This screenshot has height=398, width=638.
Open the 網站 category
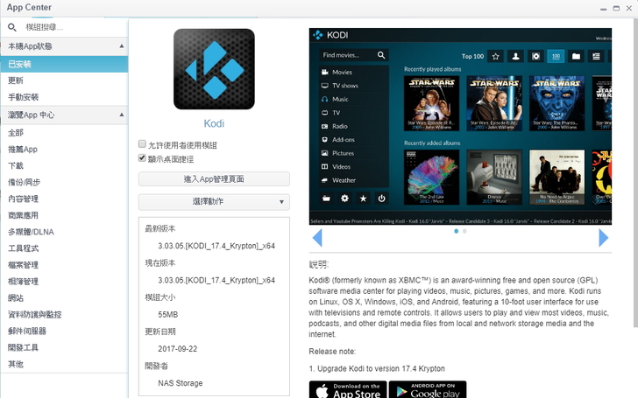(64, 298)
